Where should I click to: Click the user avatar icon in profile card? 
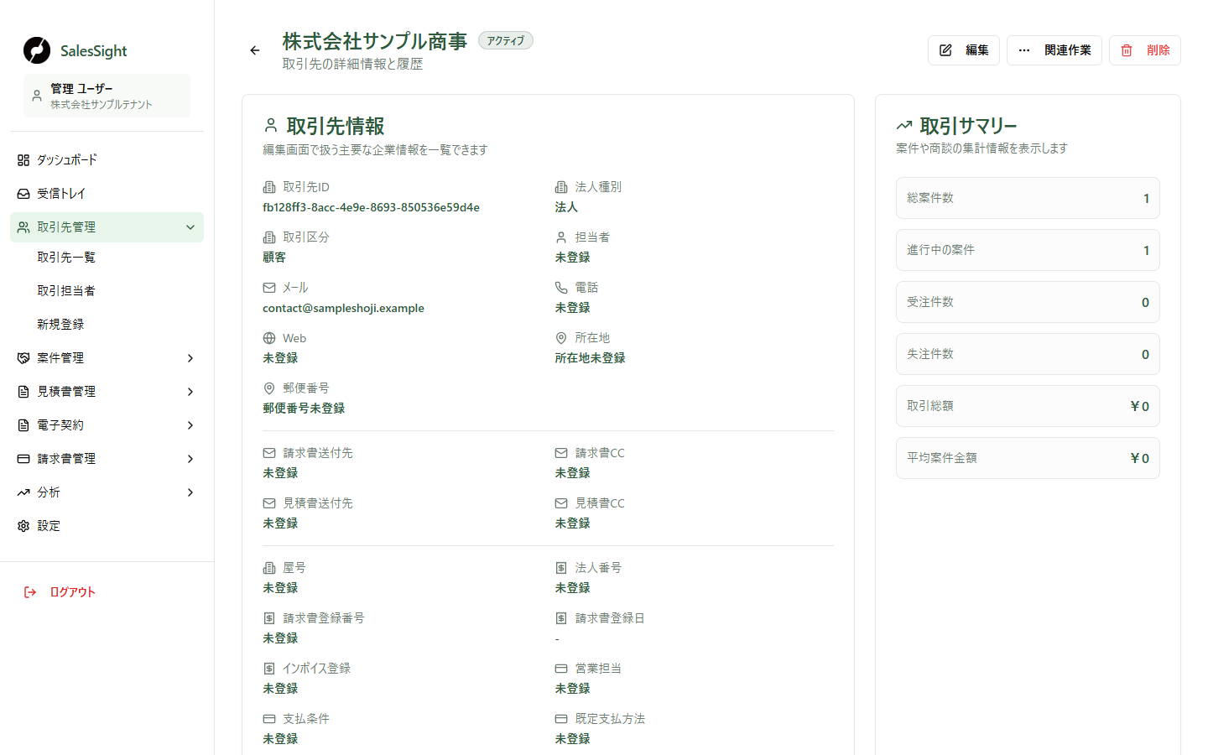[x=37, y=96]
